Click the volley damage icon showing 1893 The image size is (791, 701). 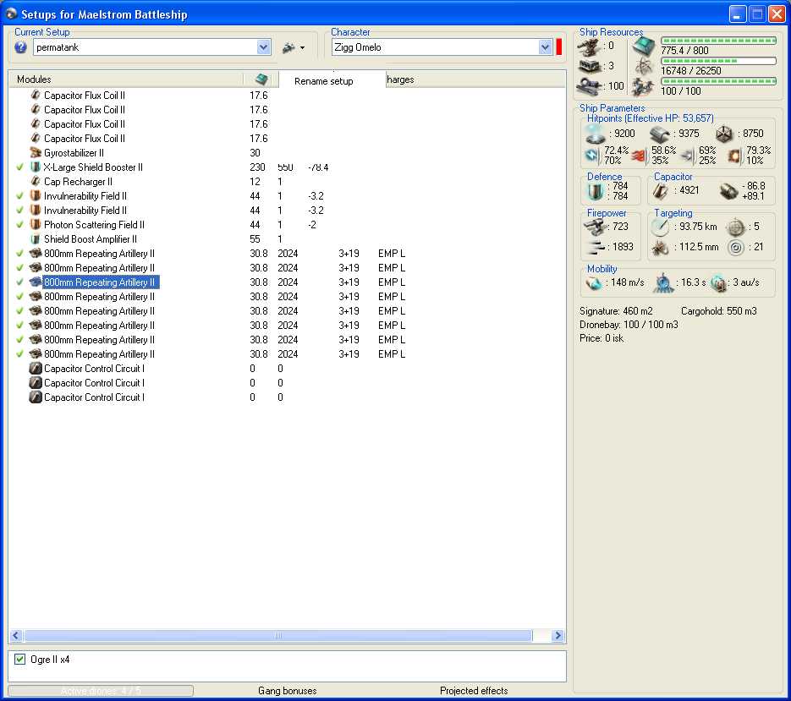(596, 247)
